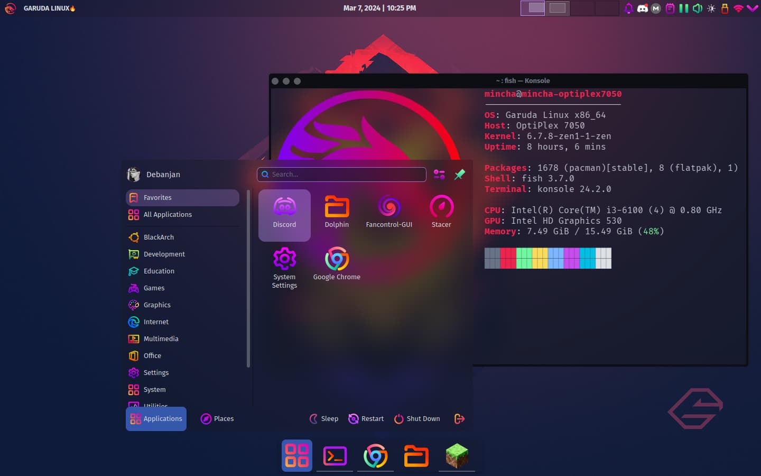The image size is (761, 476).
Task: Open the launcher configure menu
Action: [x=439, y=174]
